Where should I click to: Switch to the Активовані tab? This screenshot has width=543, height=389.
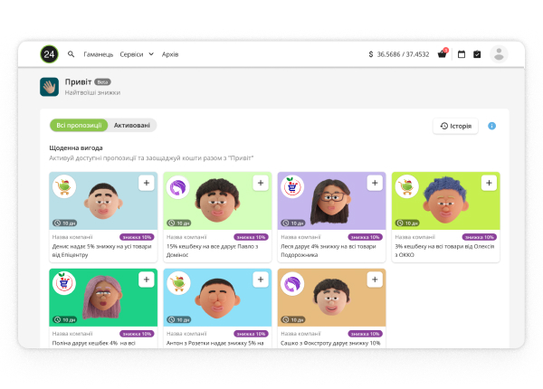(132, 126)
